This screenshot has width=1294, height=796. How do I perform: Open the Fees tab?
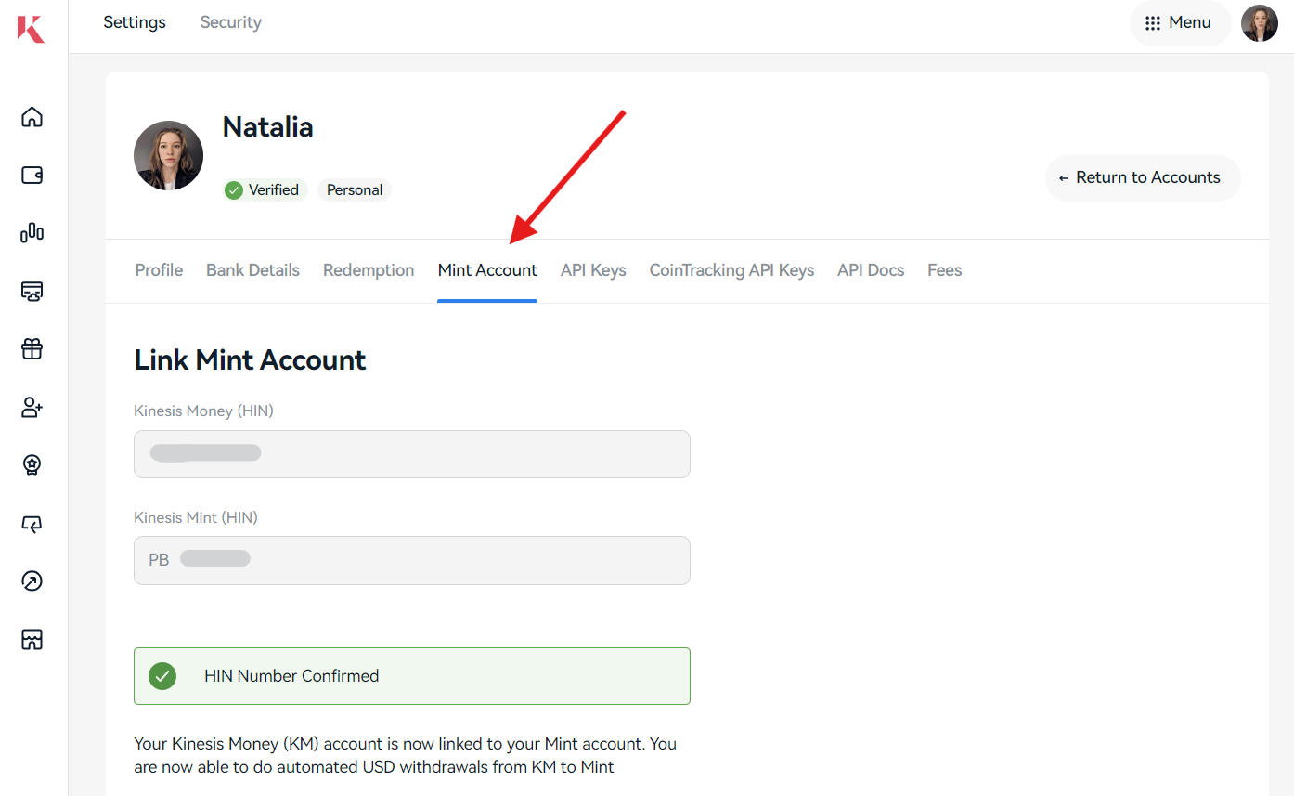pyautogui.click(x=944, y=270)
